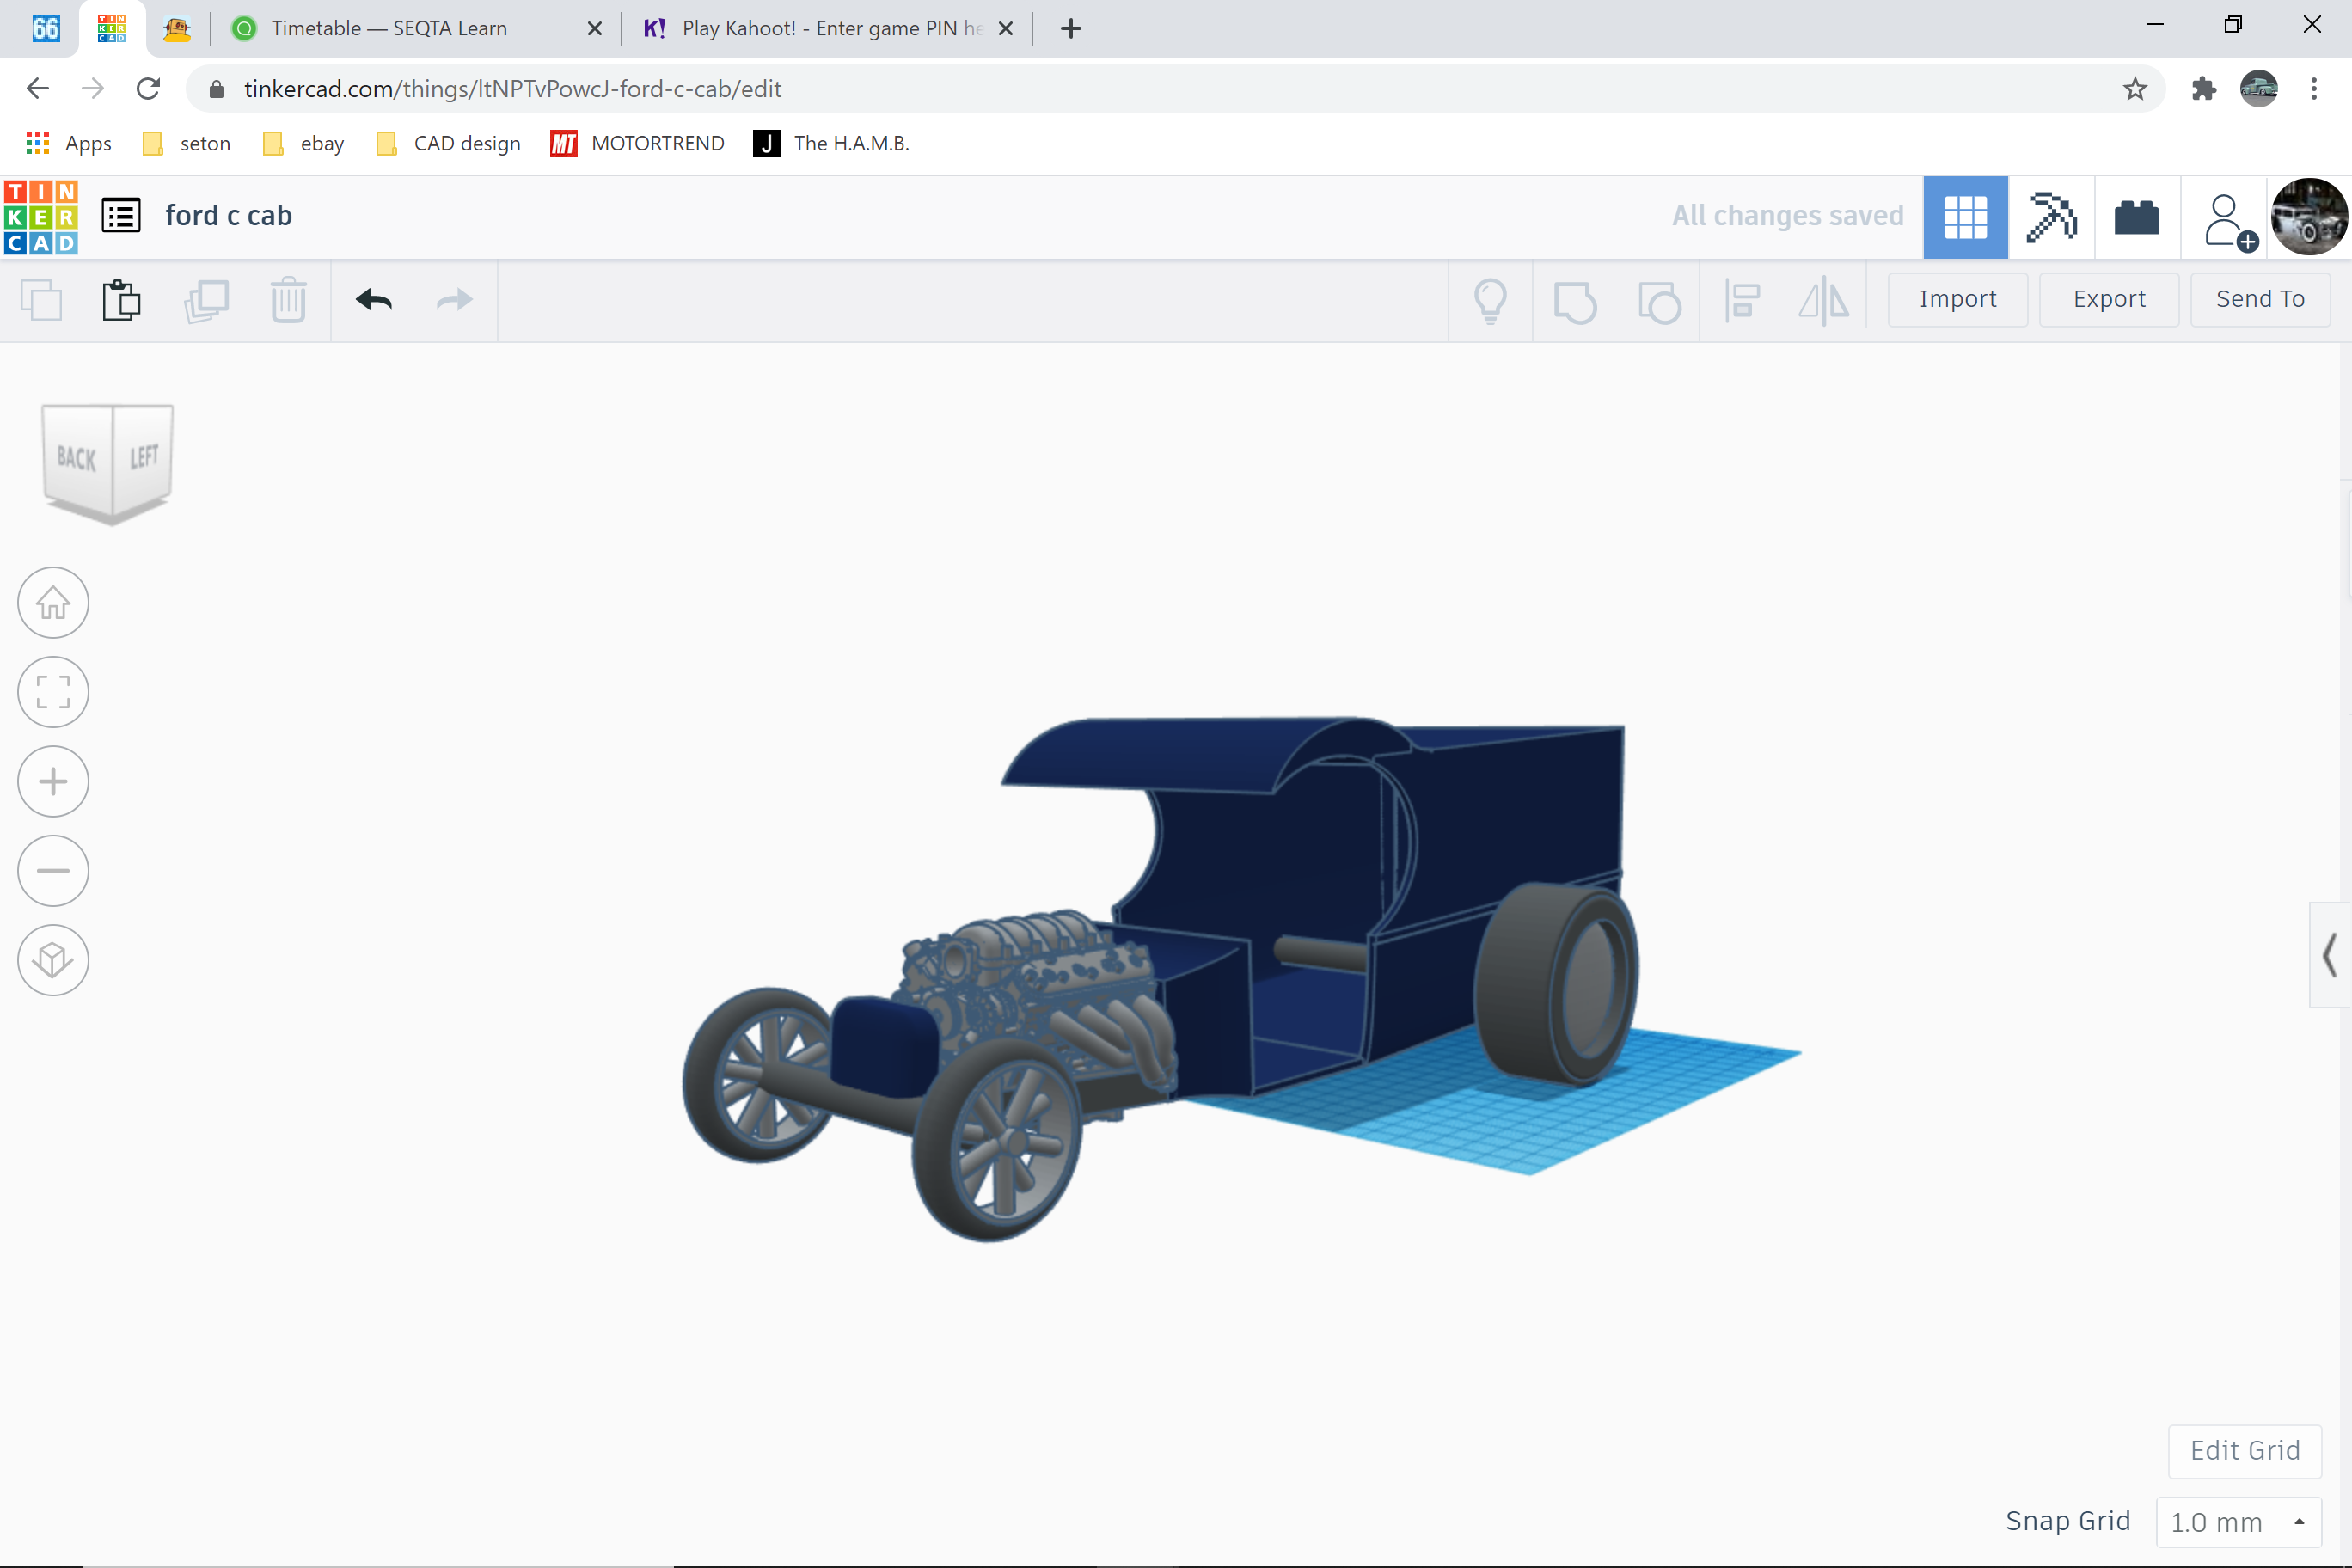Click the BACK face of view cube
Image resolution: width=2352 pixels, height=1568 pixels.
click(x=76, y=458)
